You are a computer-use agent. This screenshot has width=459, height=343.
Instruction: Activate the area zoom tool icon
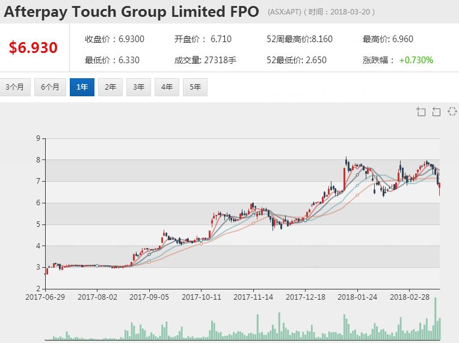(421, 111)
